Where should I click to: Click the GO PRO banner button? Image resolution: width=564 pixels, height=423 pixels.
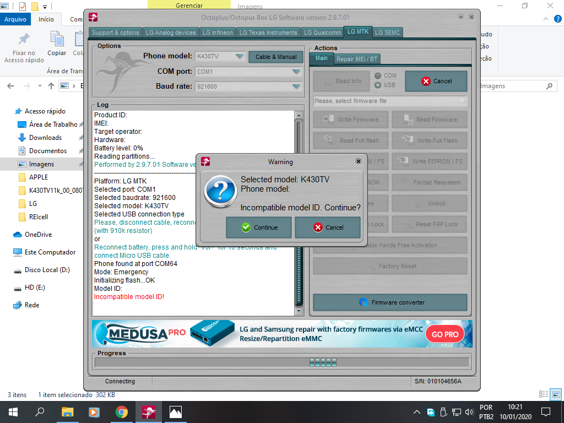pyautogui.click(x=445, y=334)
